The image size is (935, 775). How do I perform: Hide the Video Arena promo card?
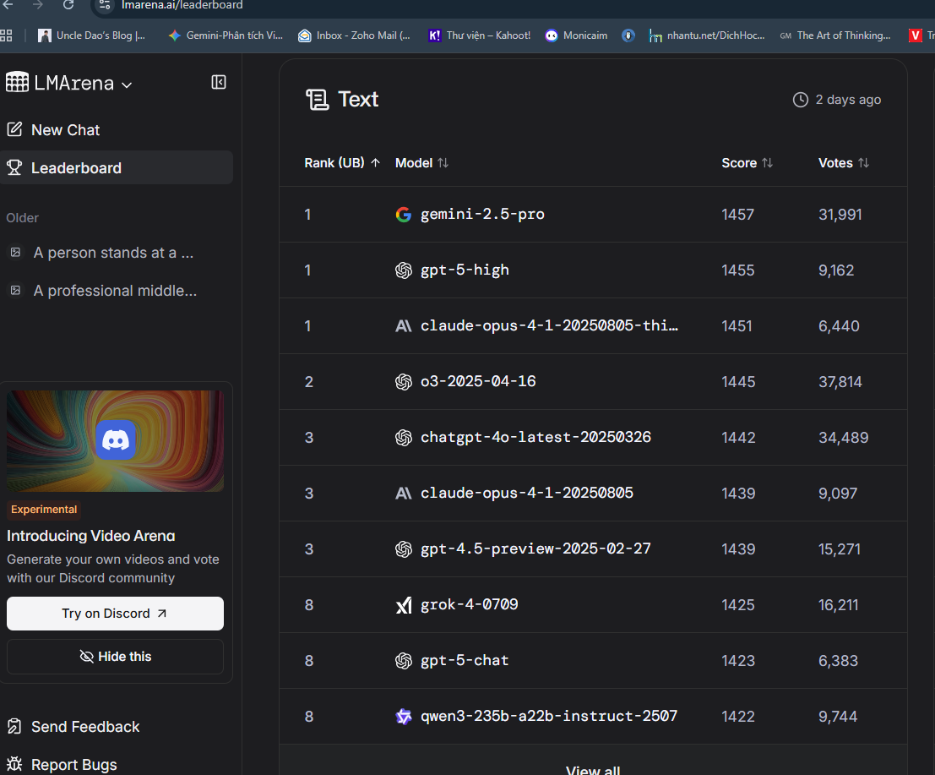click(115, 657)
